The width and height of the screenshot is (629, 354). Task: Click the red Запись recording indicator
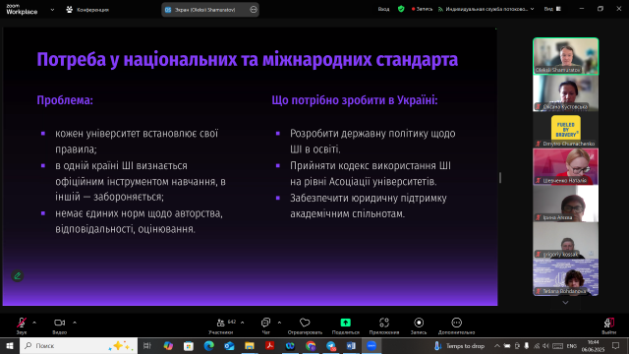(x=422, y=9)
